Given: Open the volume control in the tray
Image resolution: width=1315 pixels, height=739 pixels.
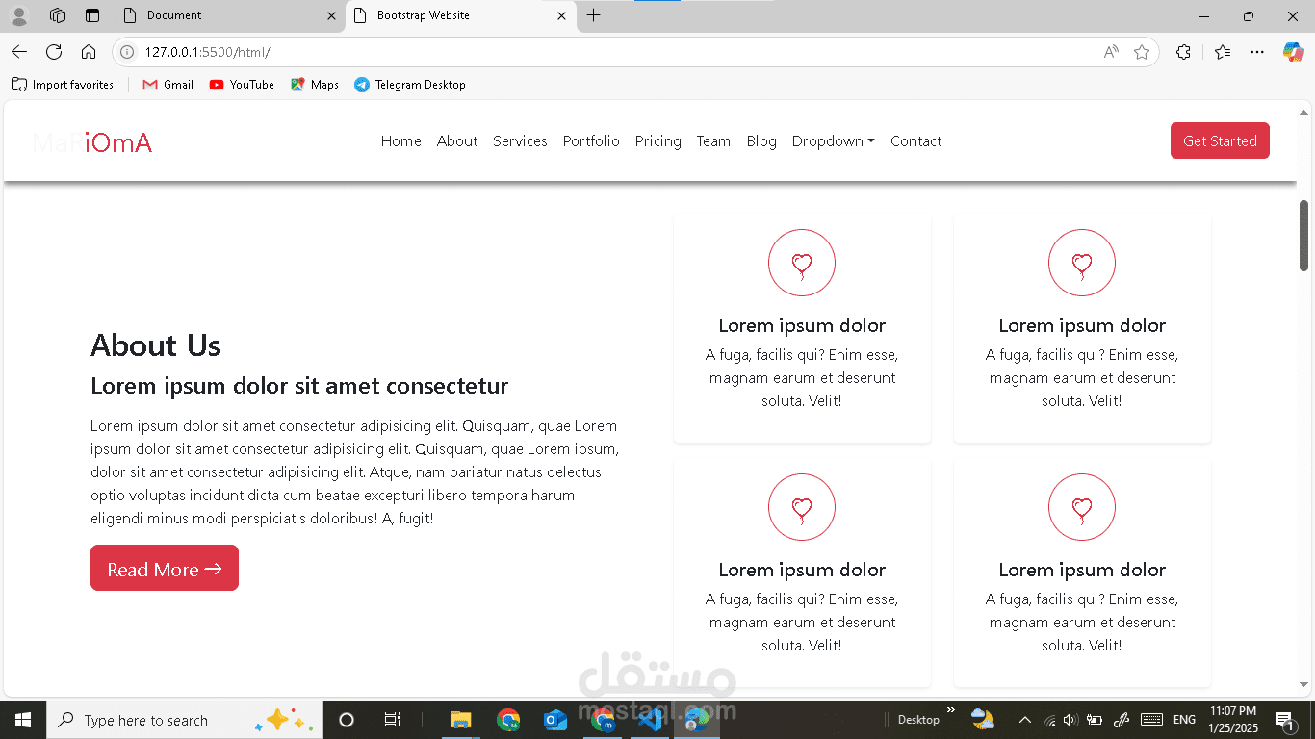Looking at the screenshot, I should (1070, 720).
